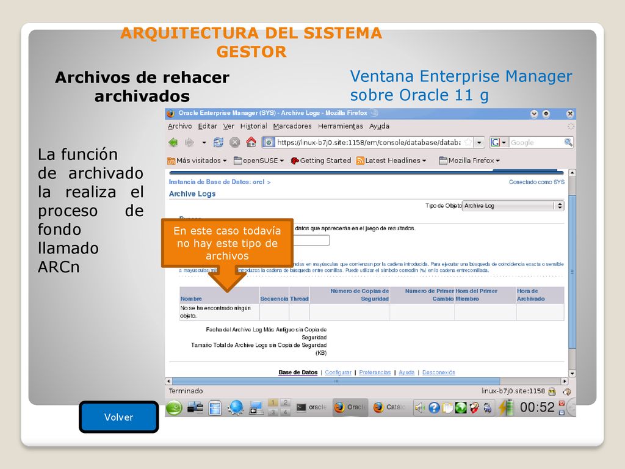Click the Google search input box

pyautogui.click(x=536, y=142)
